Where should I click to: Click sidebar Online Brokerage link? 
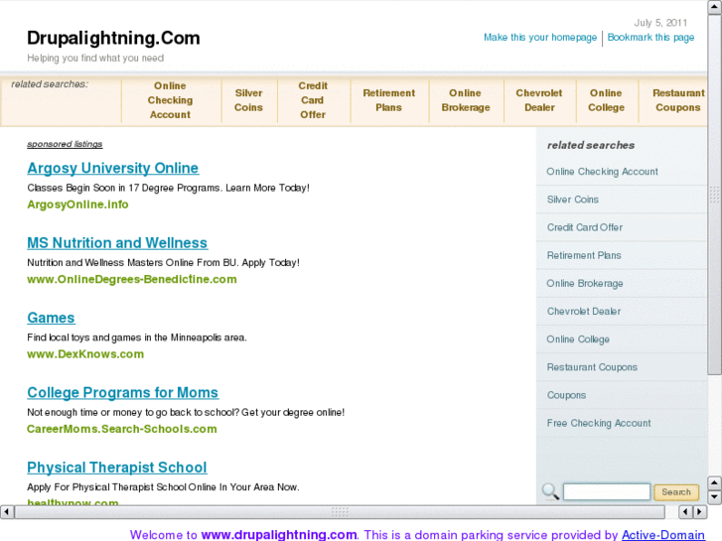(585, 284)
